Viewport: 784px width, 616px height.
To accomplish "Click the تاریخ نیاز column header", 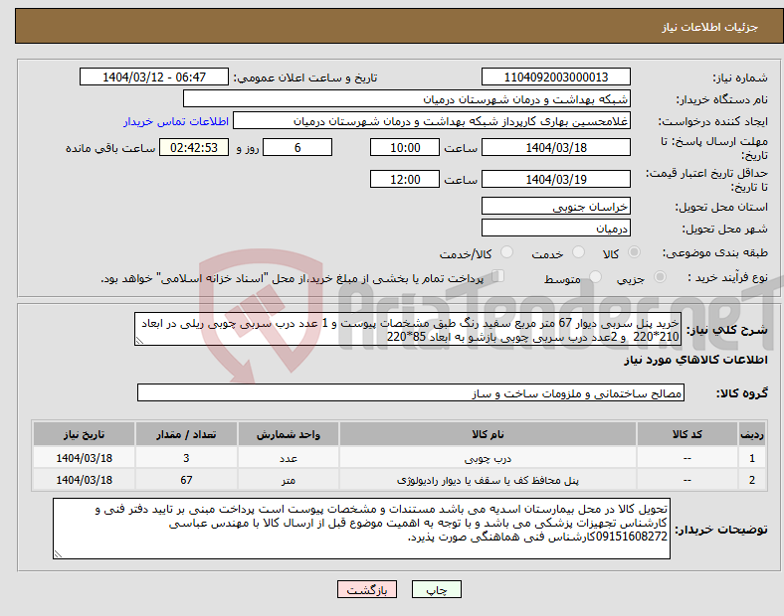I will click(84, 434).
